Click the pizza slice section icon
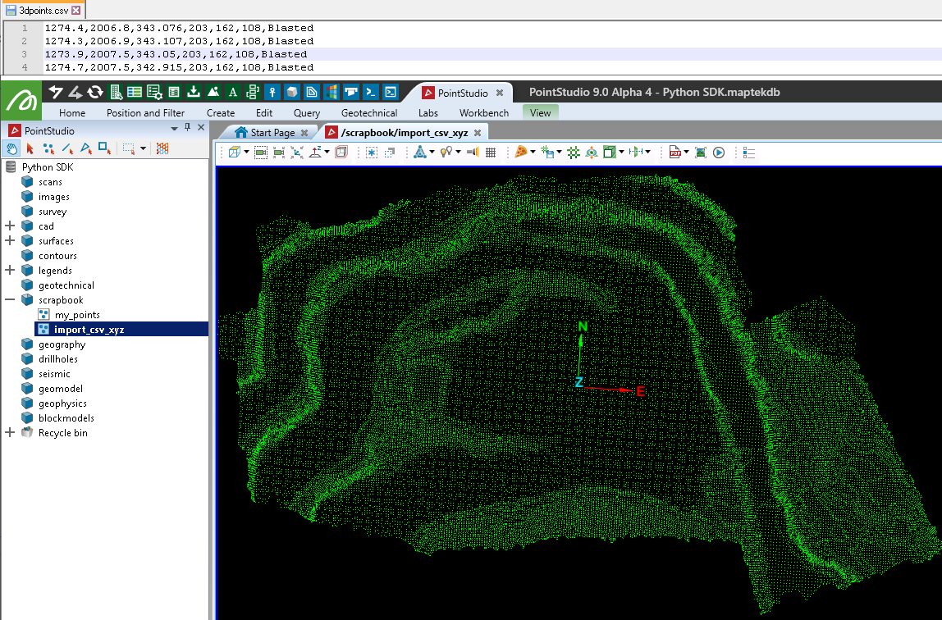The height and width of the screenshot is (620, 942). 521,153
